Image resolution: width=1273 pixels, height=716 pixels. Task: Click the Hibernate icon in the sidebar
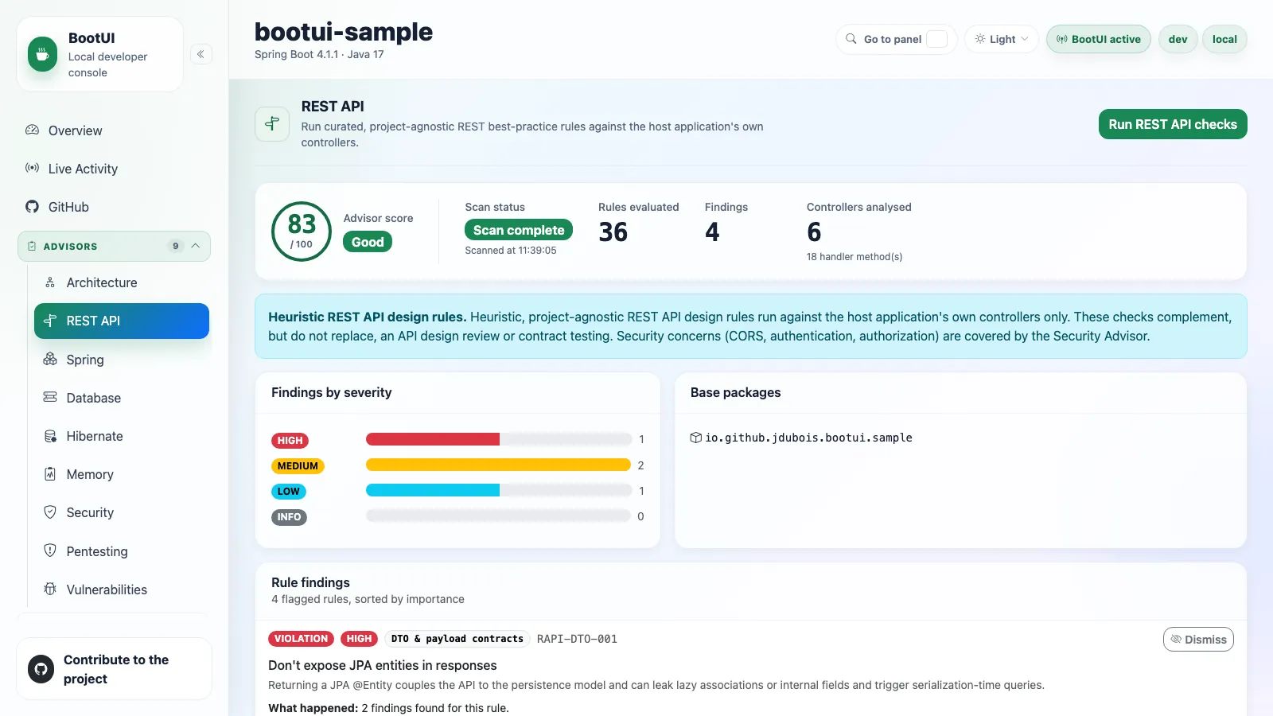50,436
